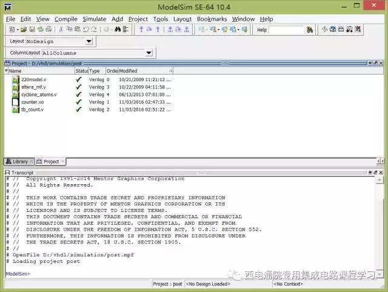
Task: Click the green Reload icon
Action: (41, 30)
